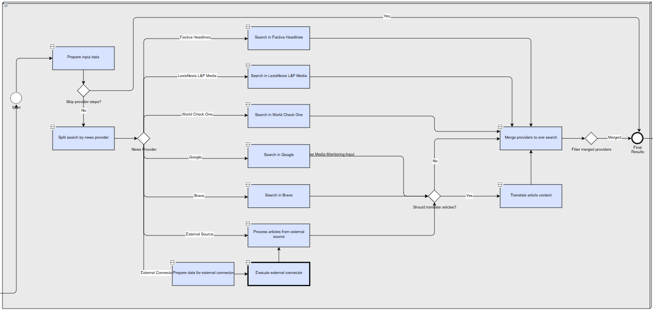Viewport: 653px width, 312px height.
Task: Select the Skip provider steps? gateway diamond
Action: (83, 91)
